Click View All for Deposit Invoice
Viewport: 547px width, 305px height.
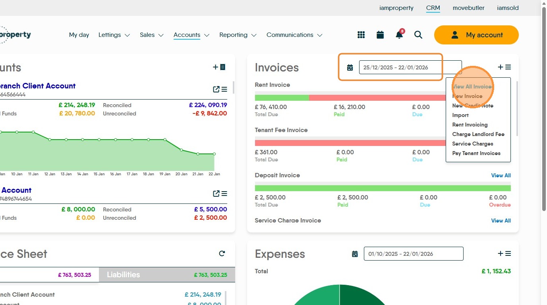(501, 175)
